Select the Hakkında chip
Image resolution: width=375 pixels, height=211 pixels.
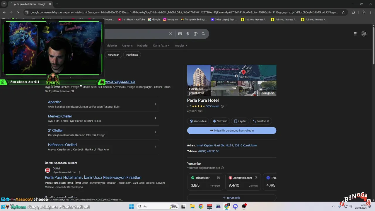(x=132, y=55)
